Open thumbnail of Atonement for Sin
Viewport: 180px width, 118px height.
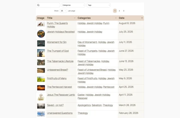[41, 43]
